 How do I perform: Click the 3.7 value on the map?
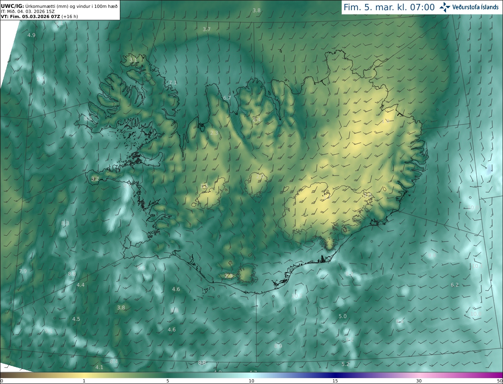click(207, 29)
